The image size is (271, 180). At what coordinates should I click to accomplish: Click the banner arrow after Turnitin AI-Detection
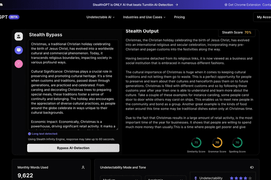177,5
